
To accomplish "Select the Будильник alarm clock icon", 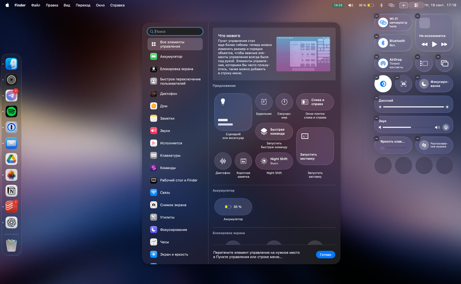I will click(264, 102).
